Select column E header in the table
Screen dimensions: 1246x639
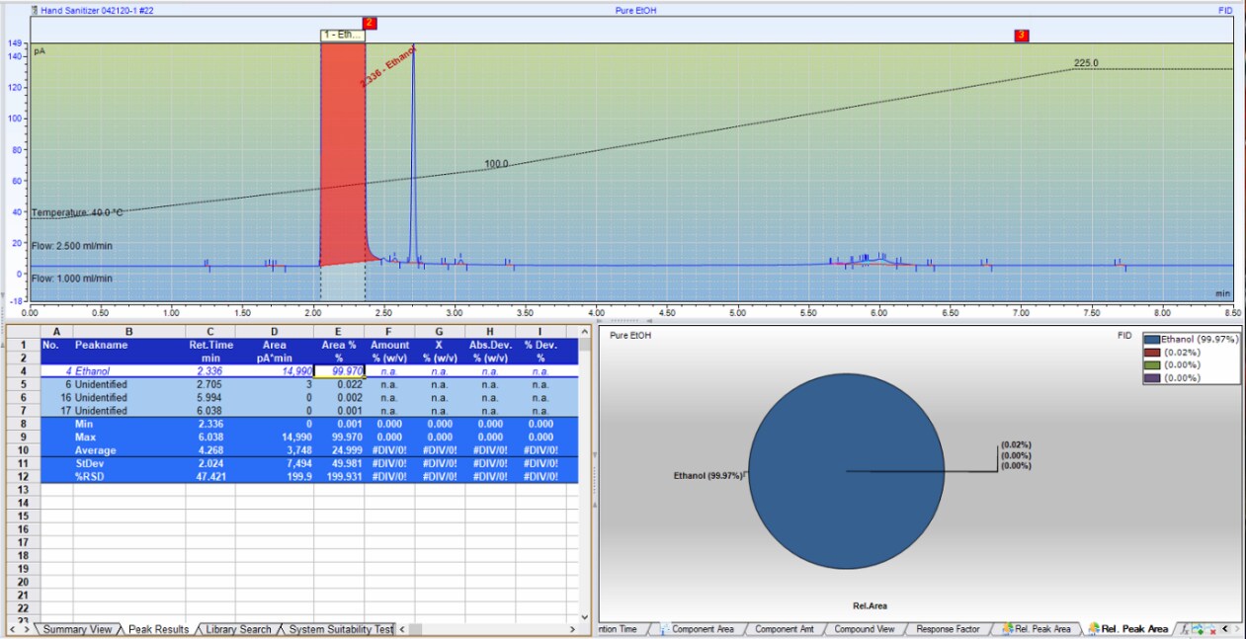tap(339, 331)
